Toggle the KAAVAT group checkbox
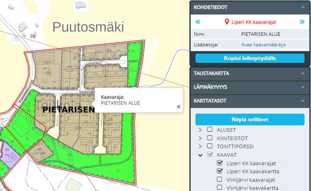The width and height of the screenshot is (311, 191). (x=210, y=154)
